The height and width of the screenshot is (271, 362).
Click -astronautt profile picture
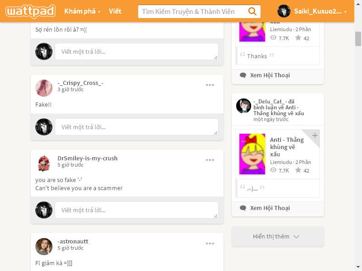pyautogui.click(x=44, y=246)
